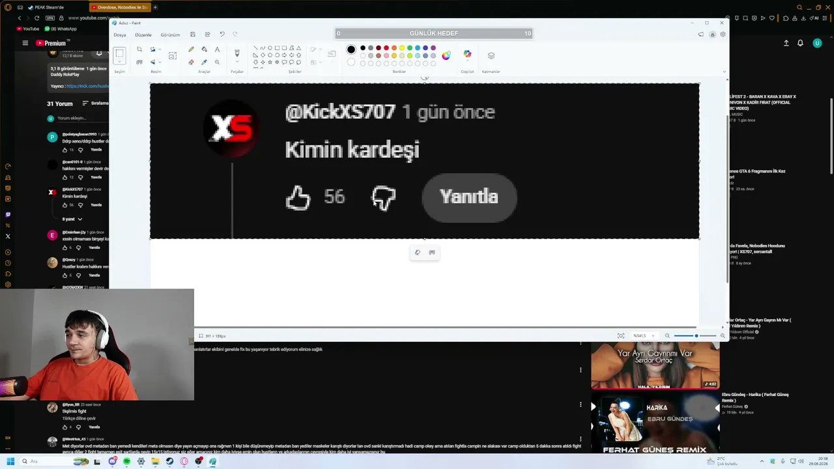Open Paint settings gear icon
Viewport: 834px width, 469px height.
[723, 35]
